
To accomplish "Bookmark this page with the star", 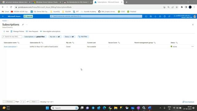I will click(x=177, y=7).
